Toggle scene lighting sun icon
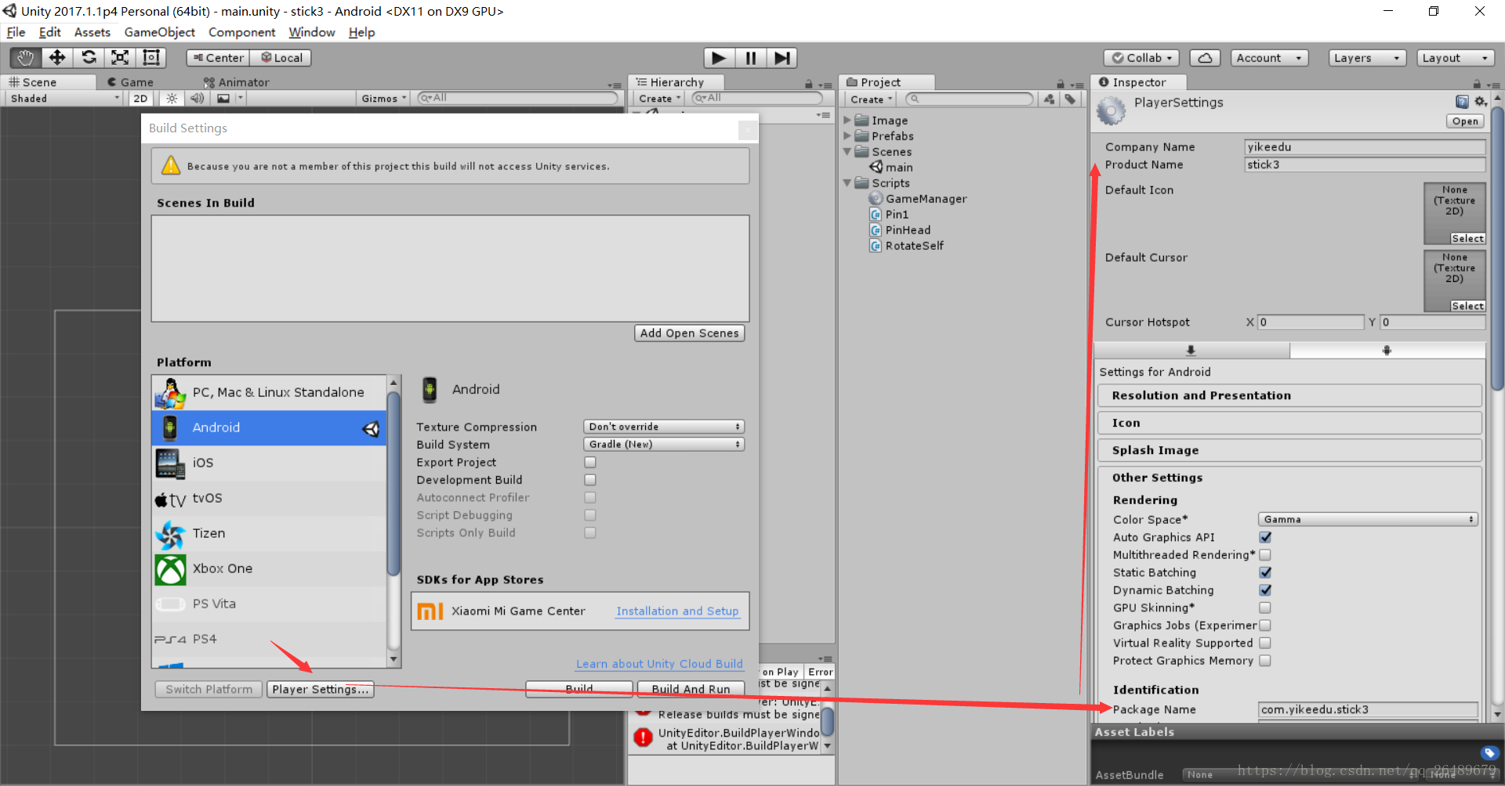This screenshot has width=1505, height=786. 172,99
